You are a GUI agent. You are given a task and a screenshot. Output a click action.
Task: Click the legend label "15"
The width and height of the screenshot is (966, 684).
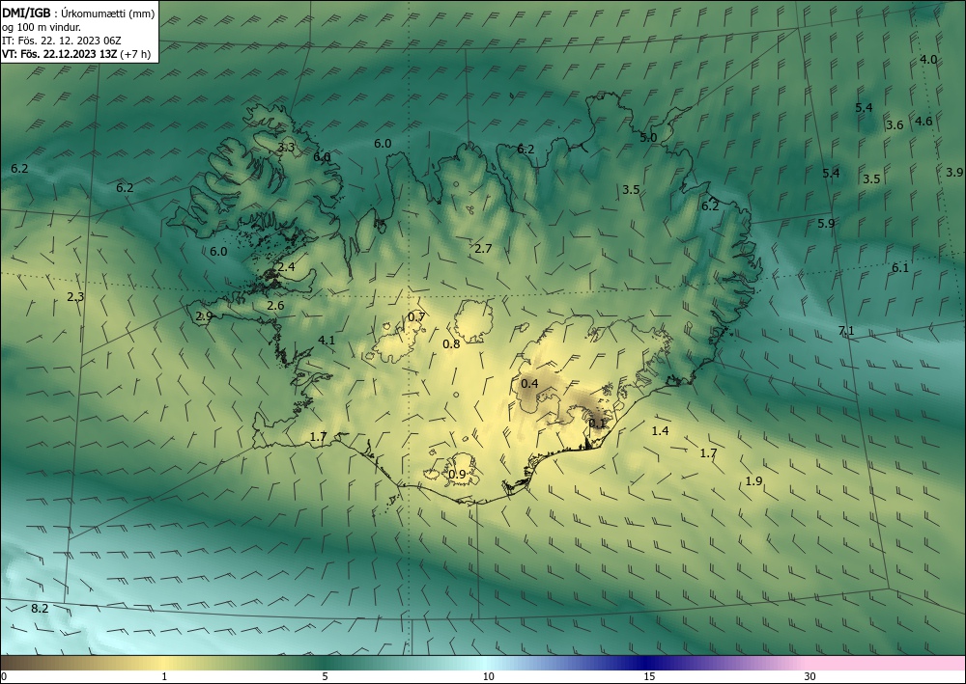[x=649, y=677]
